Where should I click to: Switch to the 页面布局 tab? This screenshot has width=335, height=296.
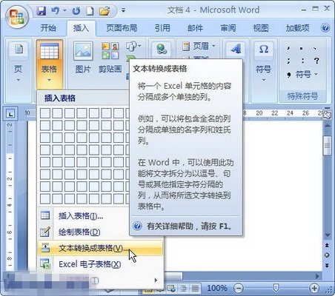coord(122,28)
